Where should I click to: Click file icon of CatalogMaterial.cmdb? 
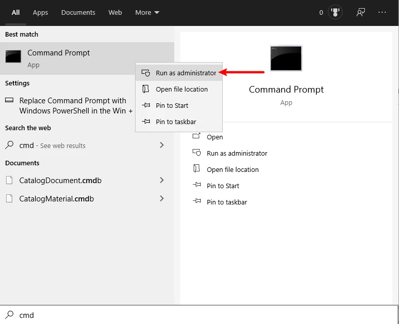pyautogui.click(x=9, y=198)
